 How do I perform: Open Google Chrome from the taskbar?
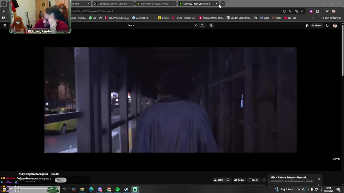click(x=109, y=190)
